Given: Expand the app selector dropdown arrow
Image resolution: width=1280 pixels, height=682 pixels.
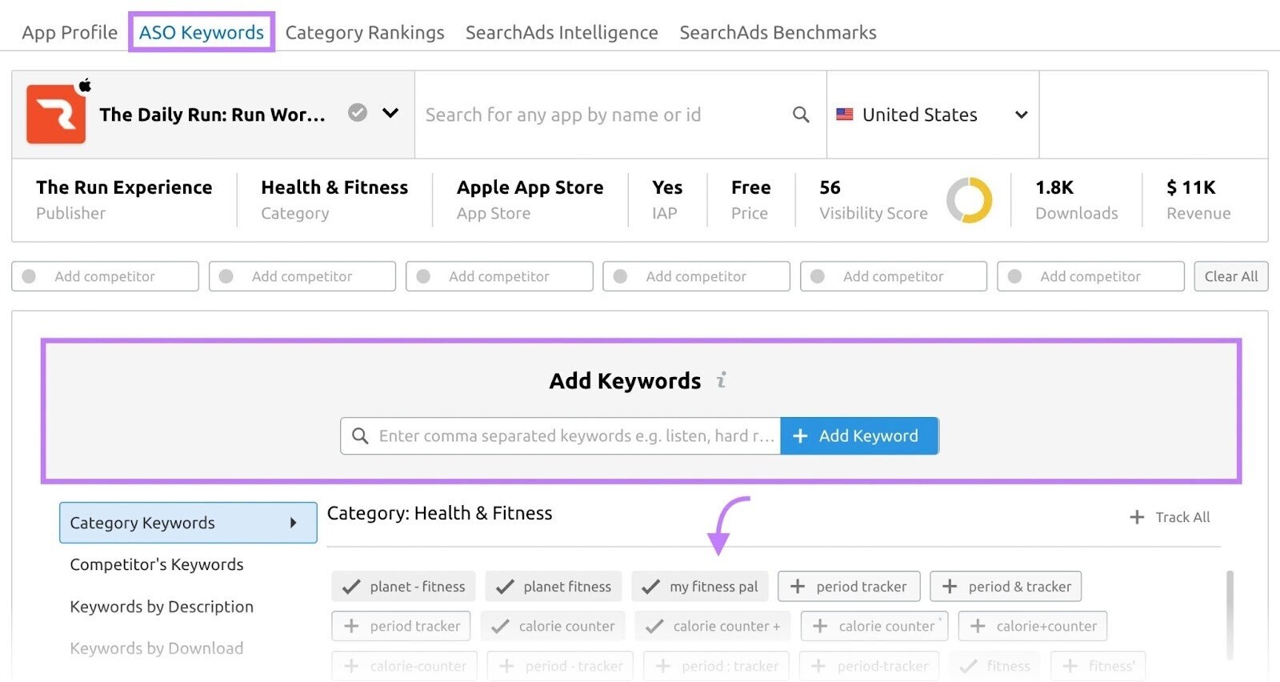Looking at the screenshot, I should point(390,113).
